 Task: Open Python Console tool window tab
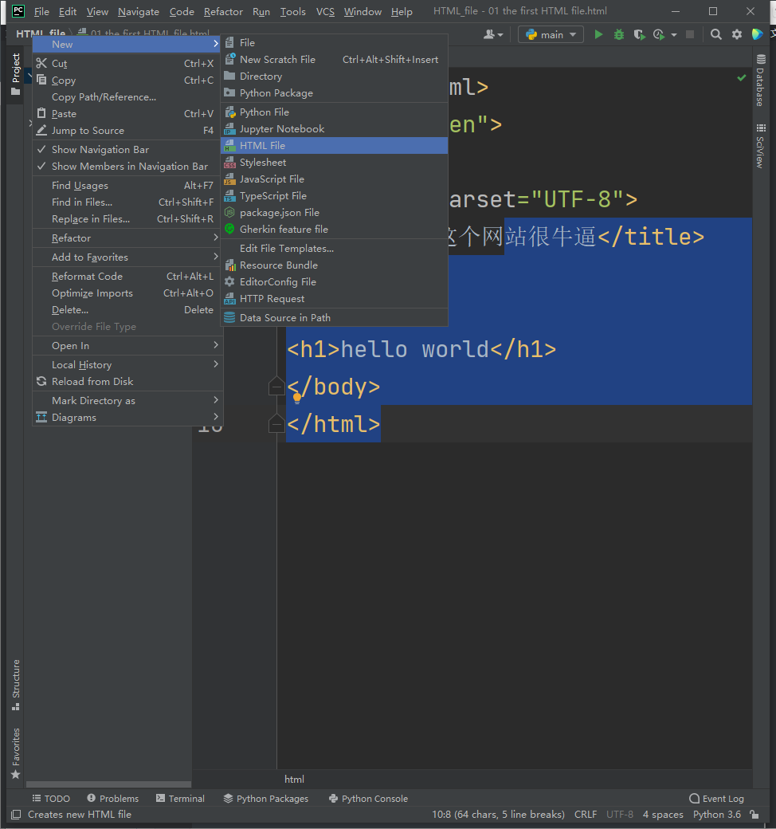tap(368, 799)
